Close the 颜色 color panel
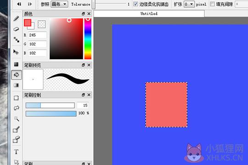The width and height of the screenshot is (248, 165). [89, 14]
